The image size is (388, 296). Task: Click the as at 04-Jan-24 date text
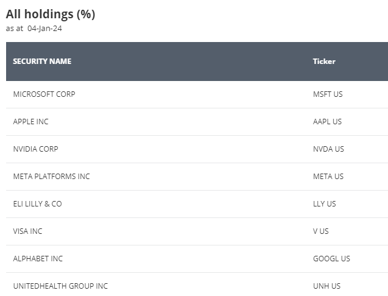[34, 29]
